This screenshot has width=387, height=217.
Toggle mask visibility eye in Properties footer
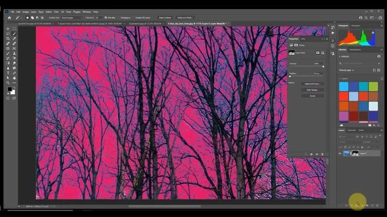point(317,154)
